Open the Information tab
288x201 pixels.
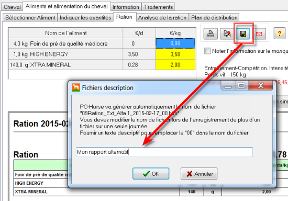[x=126, y=7]
